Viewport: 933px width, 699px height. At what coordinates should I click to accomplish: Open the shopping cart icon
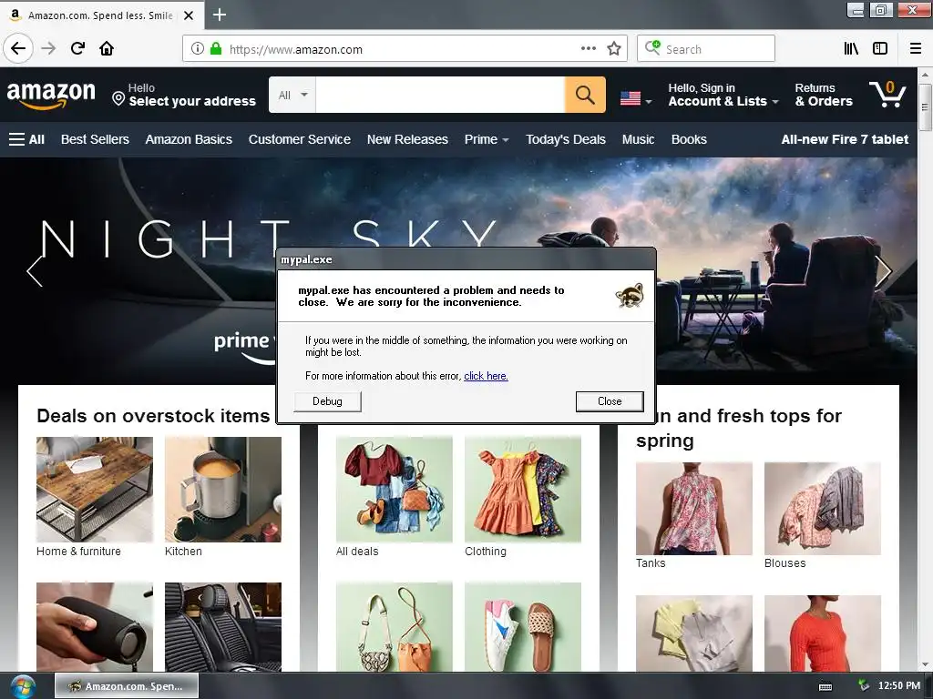[x=887, y=95]
